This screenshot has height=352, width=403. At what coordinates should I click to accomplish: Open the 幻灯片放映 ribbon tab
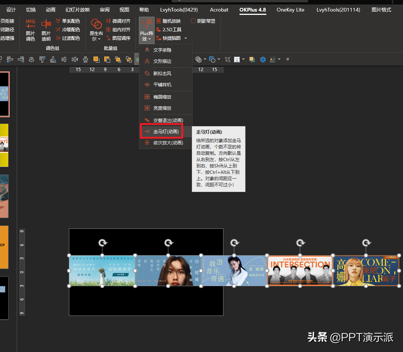77,10
